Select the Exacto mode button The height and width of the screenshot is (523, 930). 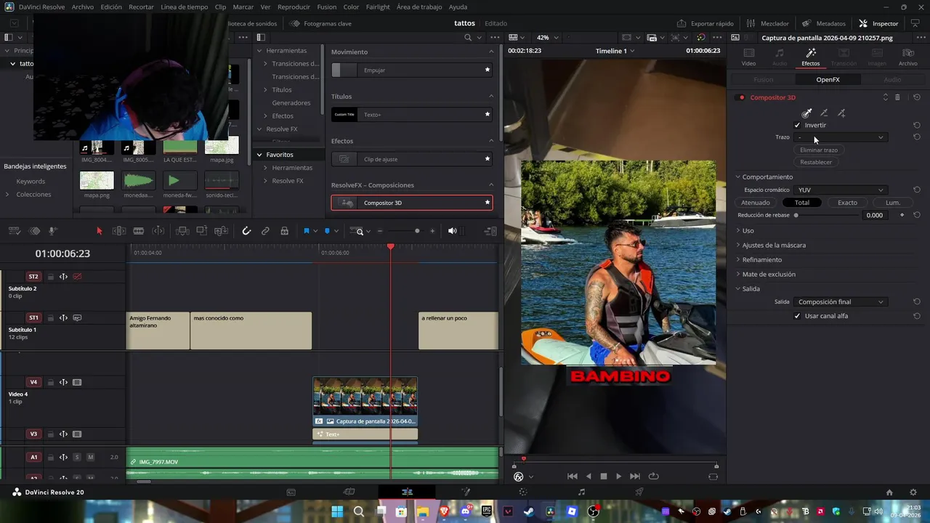847,203
